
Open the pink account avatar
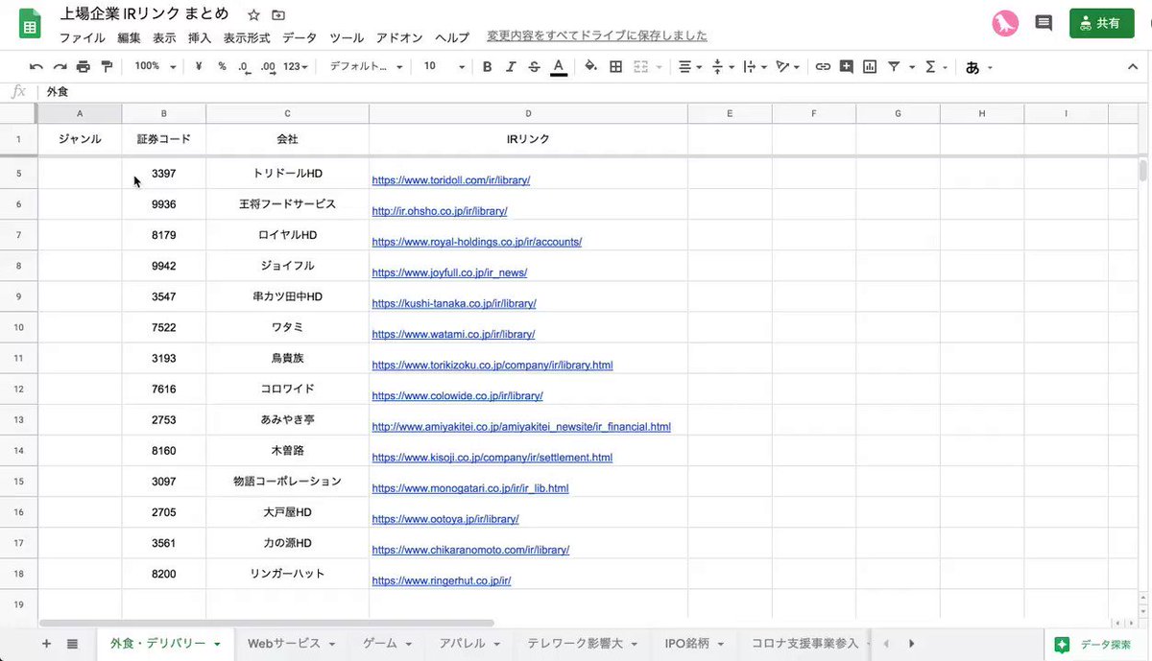pyautogui.click(x=1005, y=23)
